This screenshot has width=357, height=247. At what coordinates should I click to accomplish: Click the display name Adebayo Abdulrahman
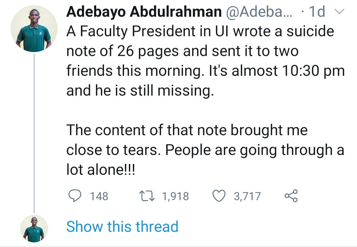tap(143, 12)
